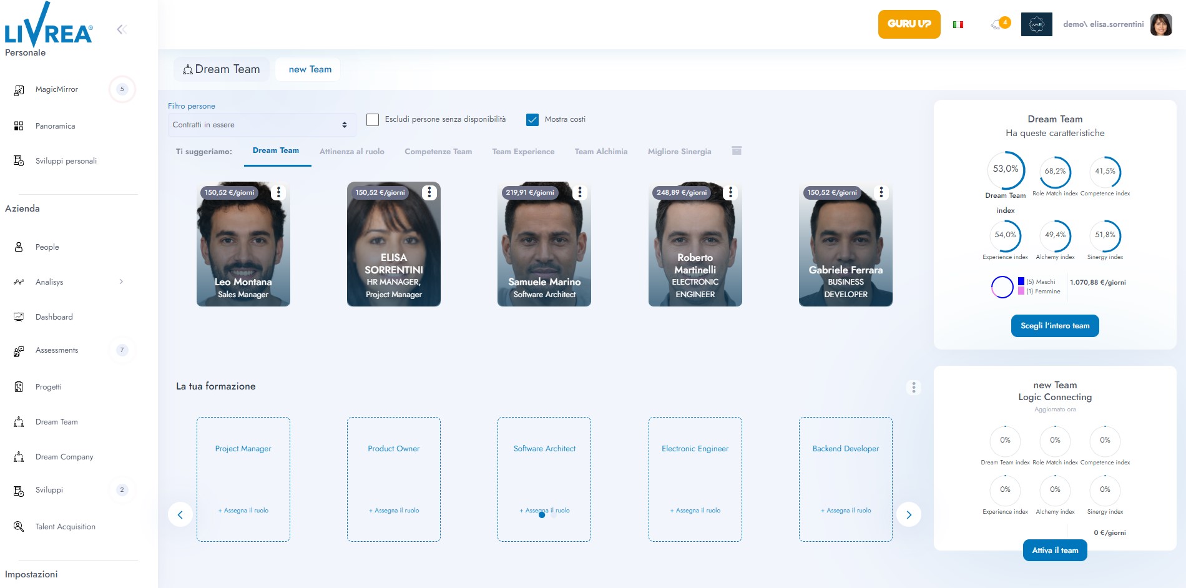This screenshot has width=1186, height=588.
Task: Click the 51,8% Sinergy index gauge
Action: click(1105, 235)
